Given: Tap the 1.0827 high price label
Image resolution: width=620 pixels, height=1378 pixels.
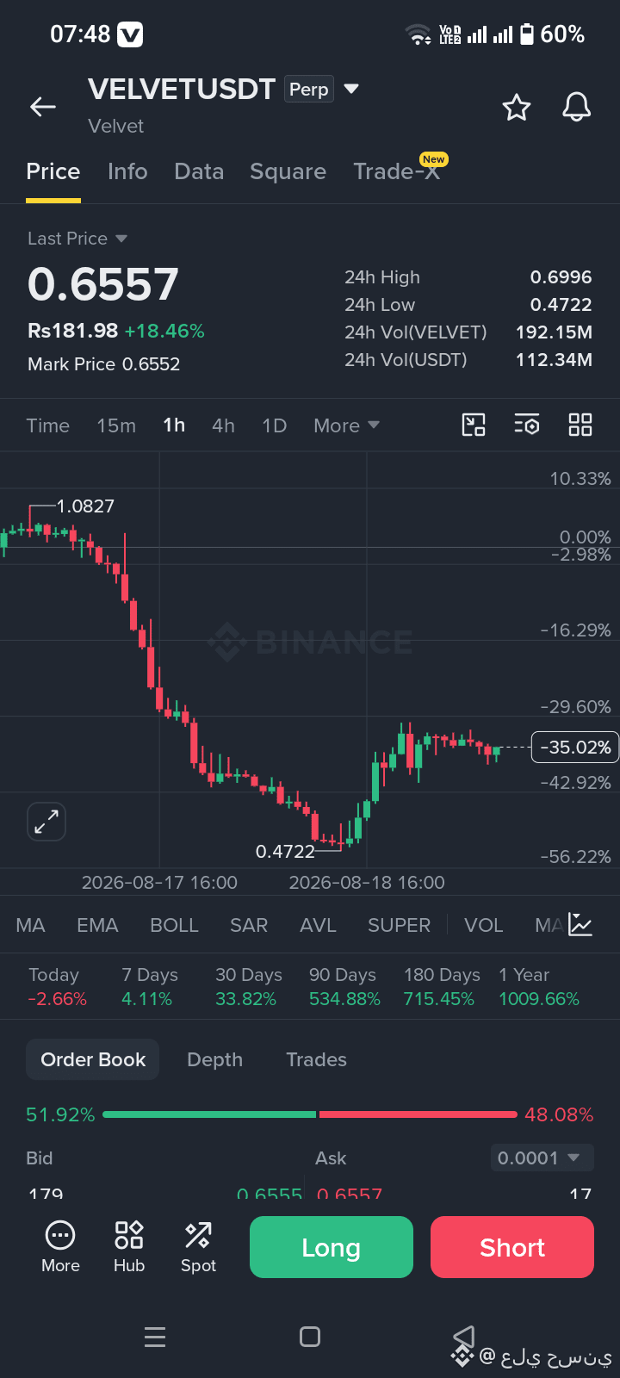Looking at the screenshot, I should click(85, 506).
